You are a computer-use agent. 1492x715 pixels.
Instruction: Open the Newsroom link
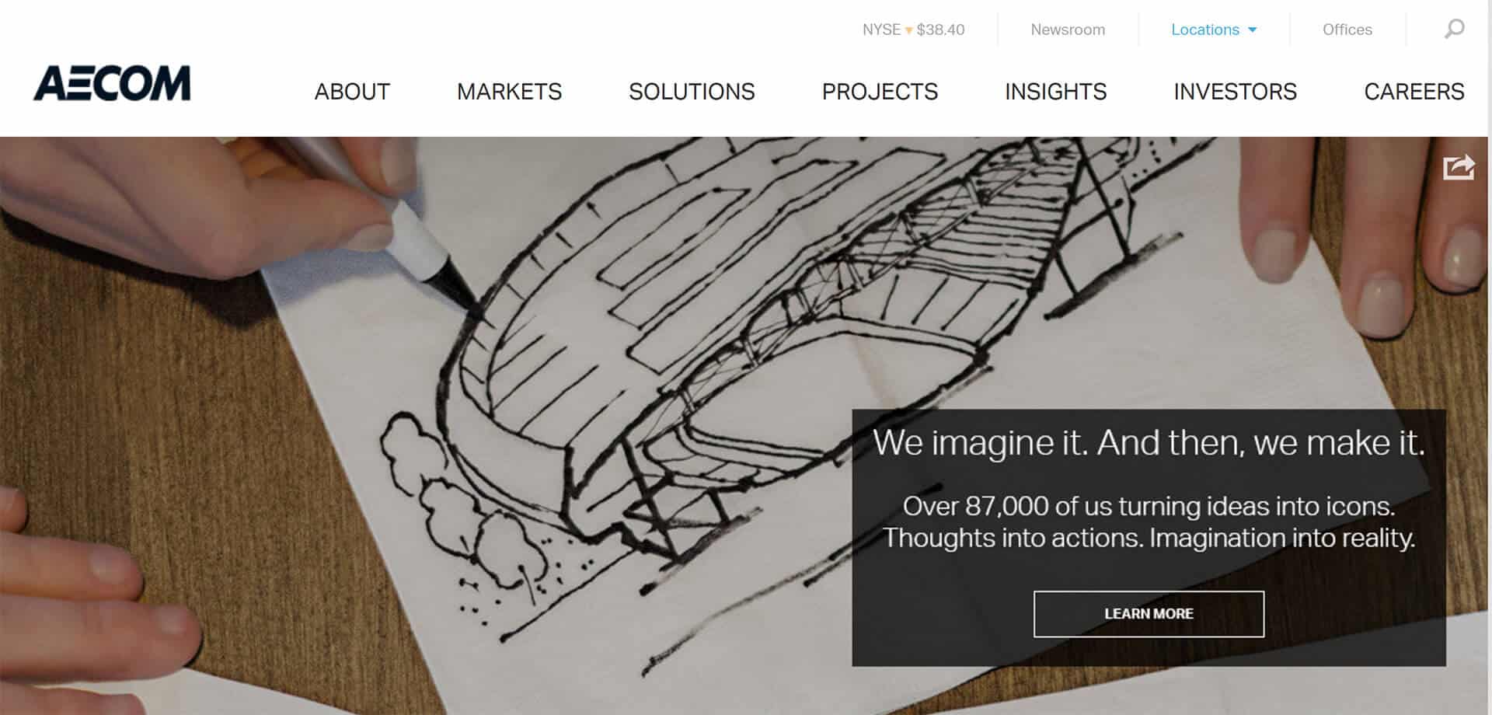pos(1068,30)
